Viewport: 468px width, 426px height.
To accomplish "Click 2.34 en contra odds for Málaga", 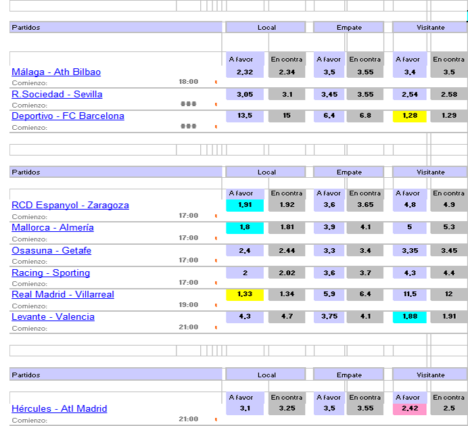I will (287, 72).
